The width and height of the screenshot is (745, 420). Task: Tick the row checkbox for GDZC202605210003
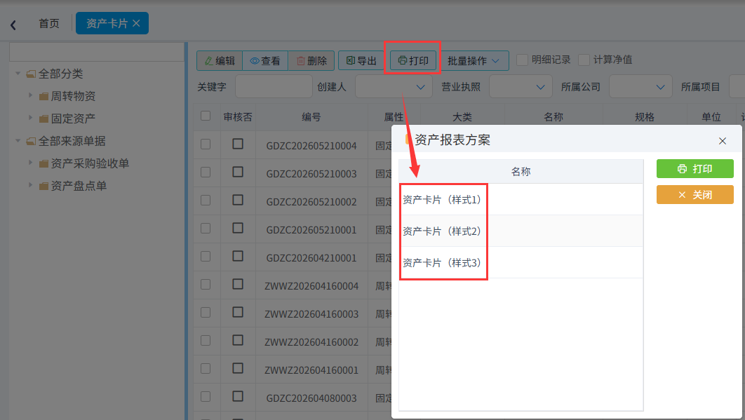[x=206, y=172]
